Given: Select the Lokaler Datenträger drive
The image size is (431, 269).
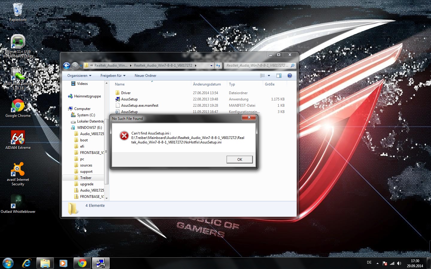Looking at the screenshot, I should [90, 121].
